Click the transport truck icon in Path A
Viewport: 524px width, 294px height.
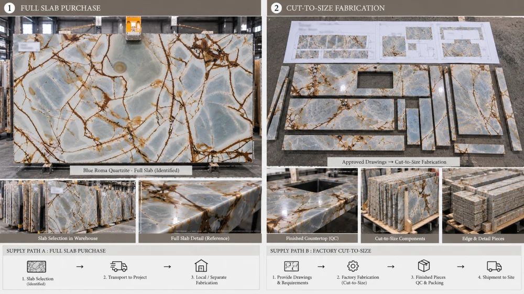pos(118,266)
